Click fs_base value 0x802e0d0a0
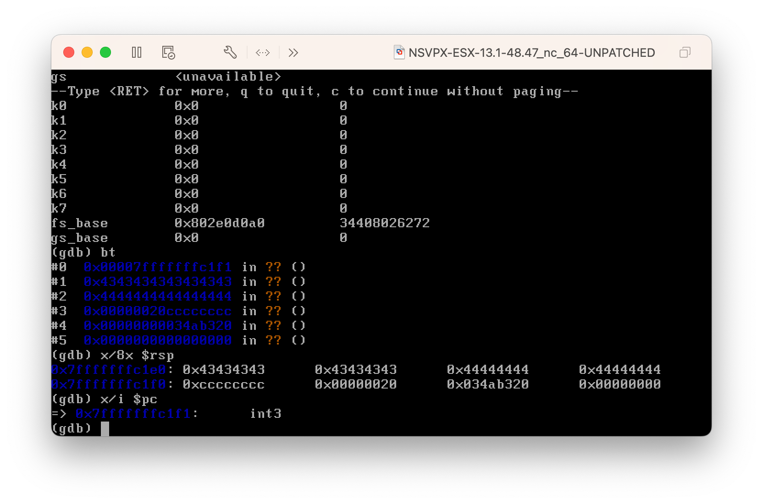The width and height of the screenshot is (763, 504). tap(220, 223)
